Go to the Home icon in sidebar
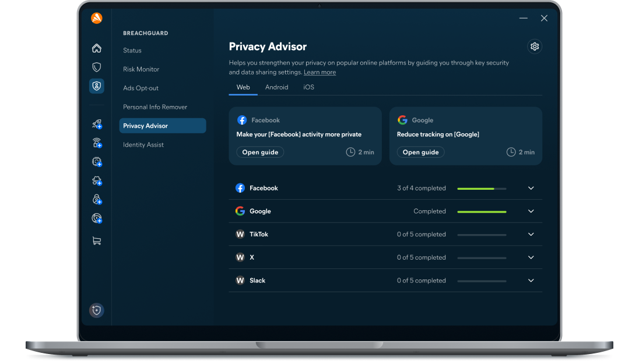This screenshot has height=361, width=639. pyautogui.click(x=97, y=48)
